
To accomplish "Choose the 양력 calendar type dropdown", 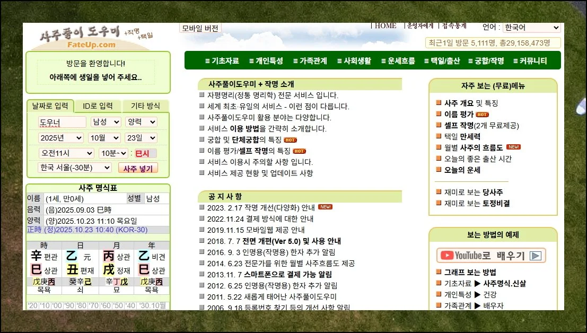I will coord(141,122).
